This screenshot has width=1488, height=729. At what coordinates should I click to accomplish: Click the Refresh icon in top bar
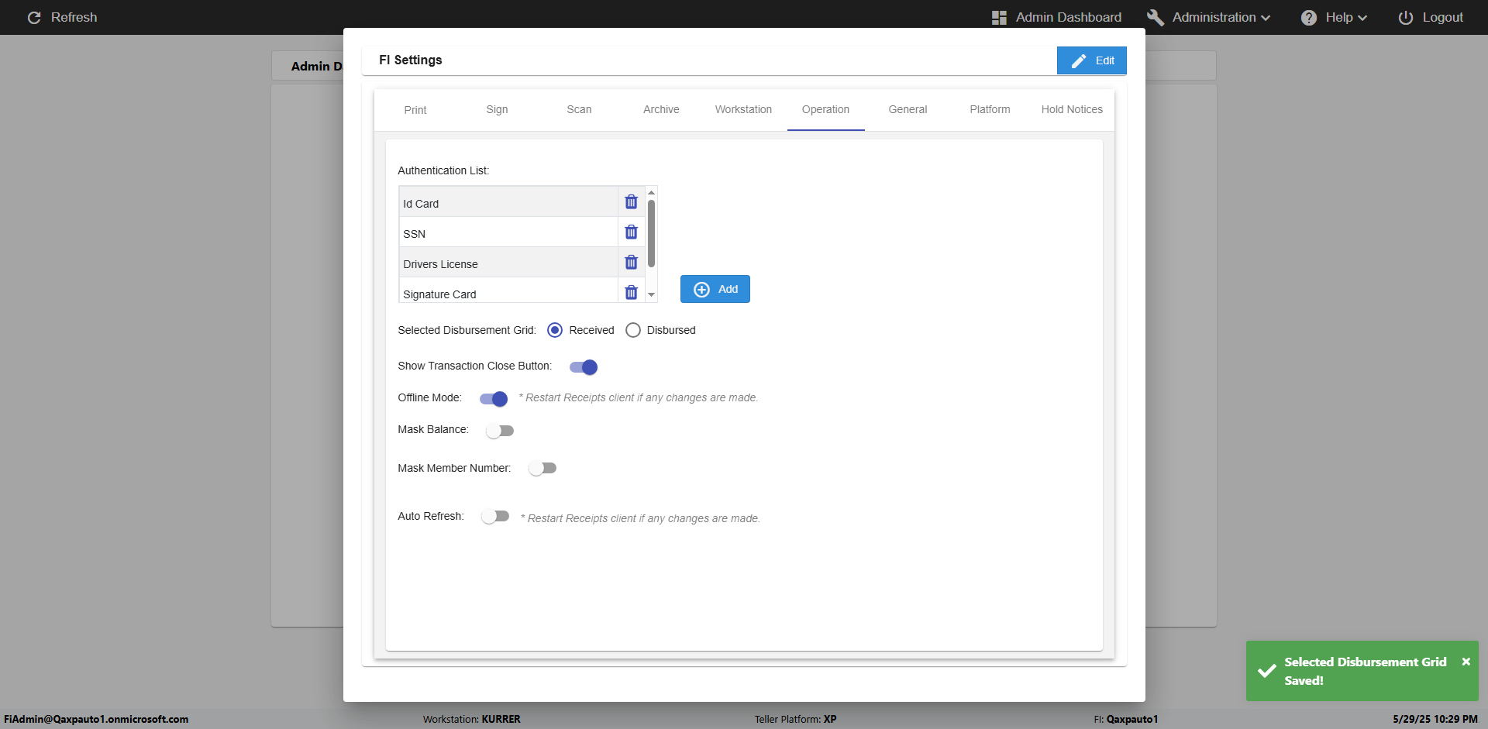34,17
